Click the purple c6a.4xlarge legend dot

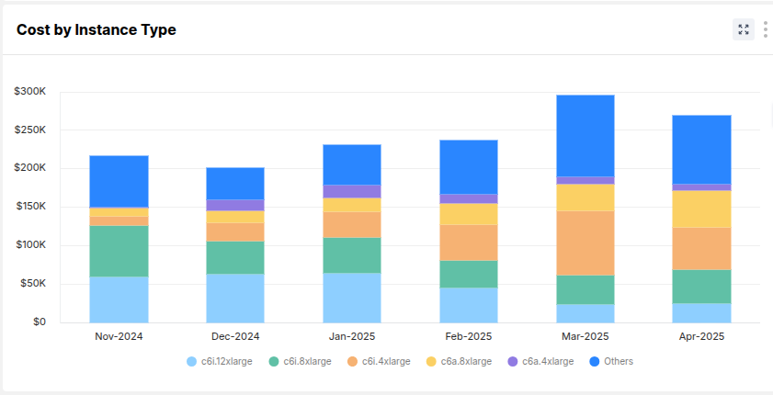click(x=513, y=362)
